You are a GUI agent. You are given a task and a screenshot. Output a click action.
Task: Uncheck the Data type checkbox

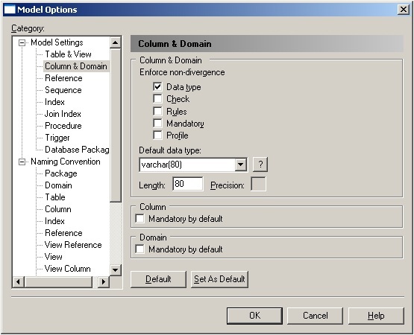(x=157, y=86)
